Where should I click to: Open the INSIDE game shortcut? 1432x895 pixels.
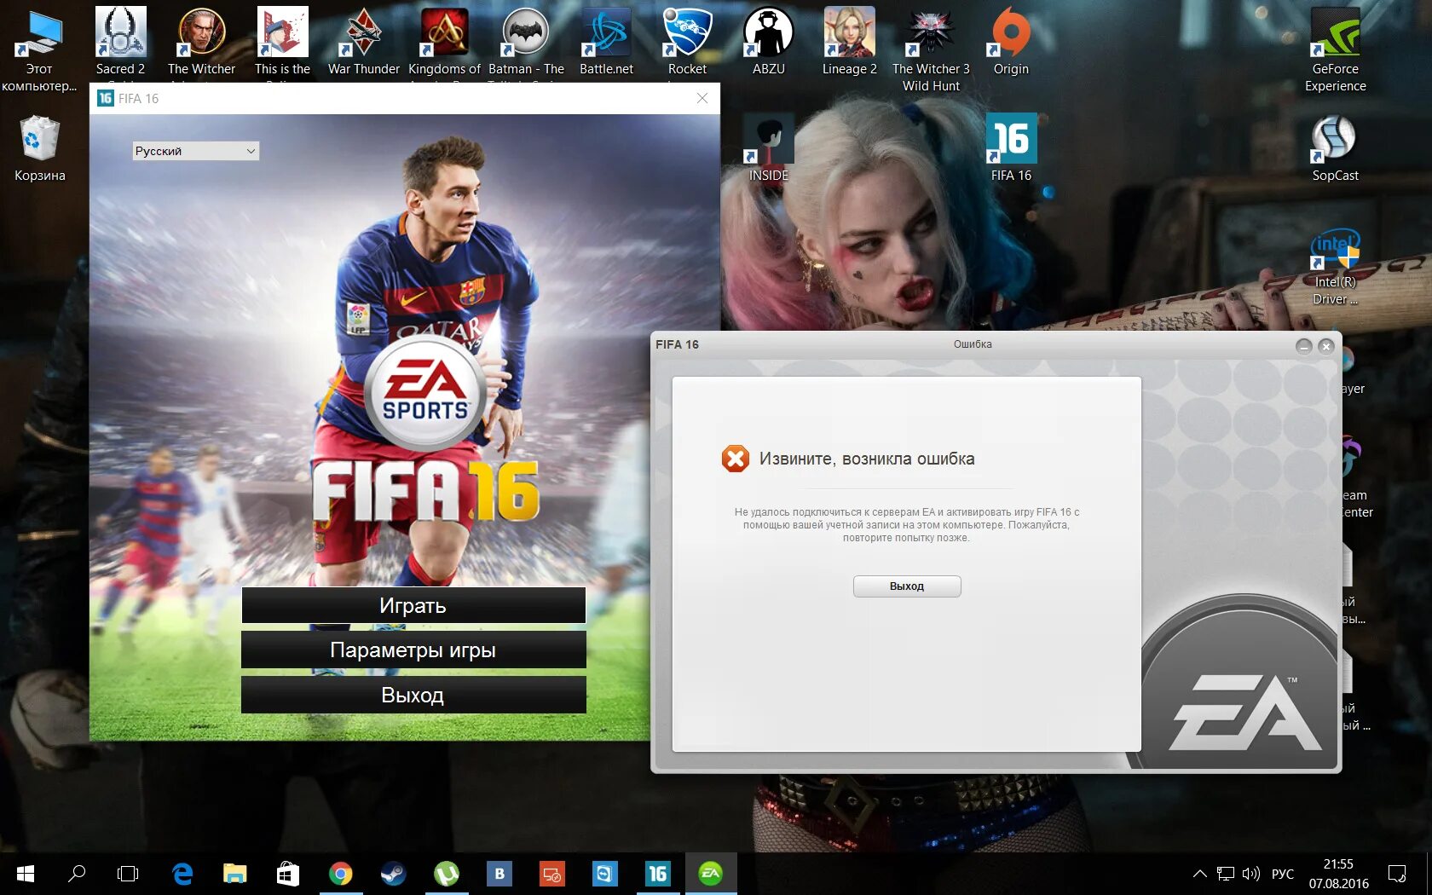pyautogui.click(x=768, y=147)
